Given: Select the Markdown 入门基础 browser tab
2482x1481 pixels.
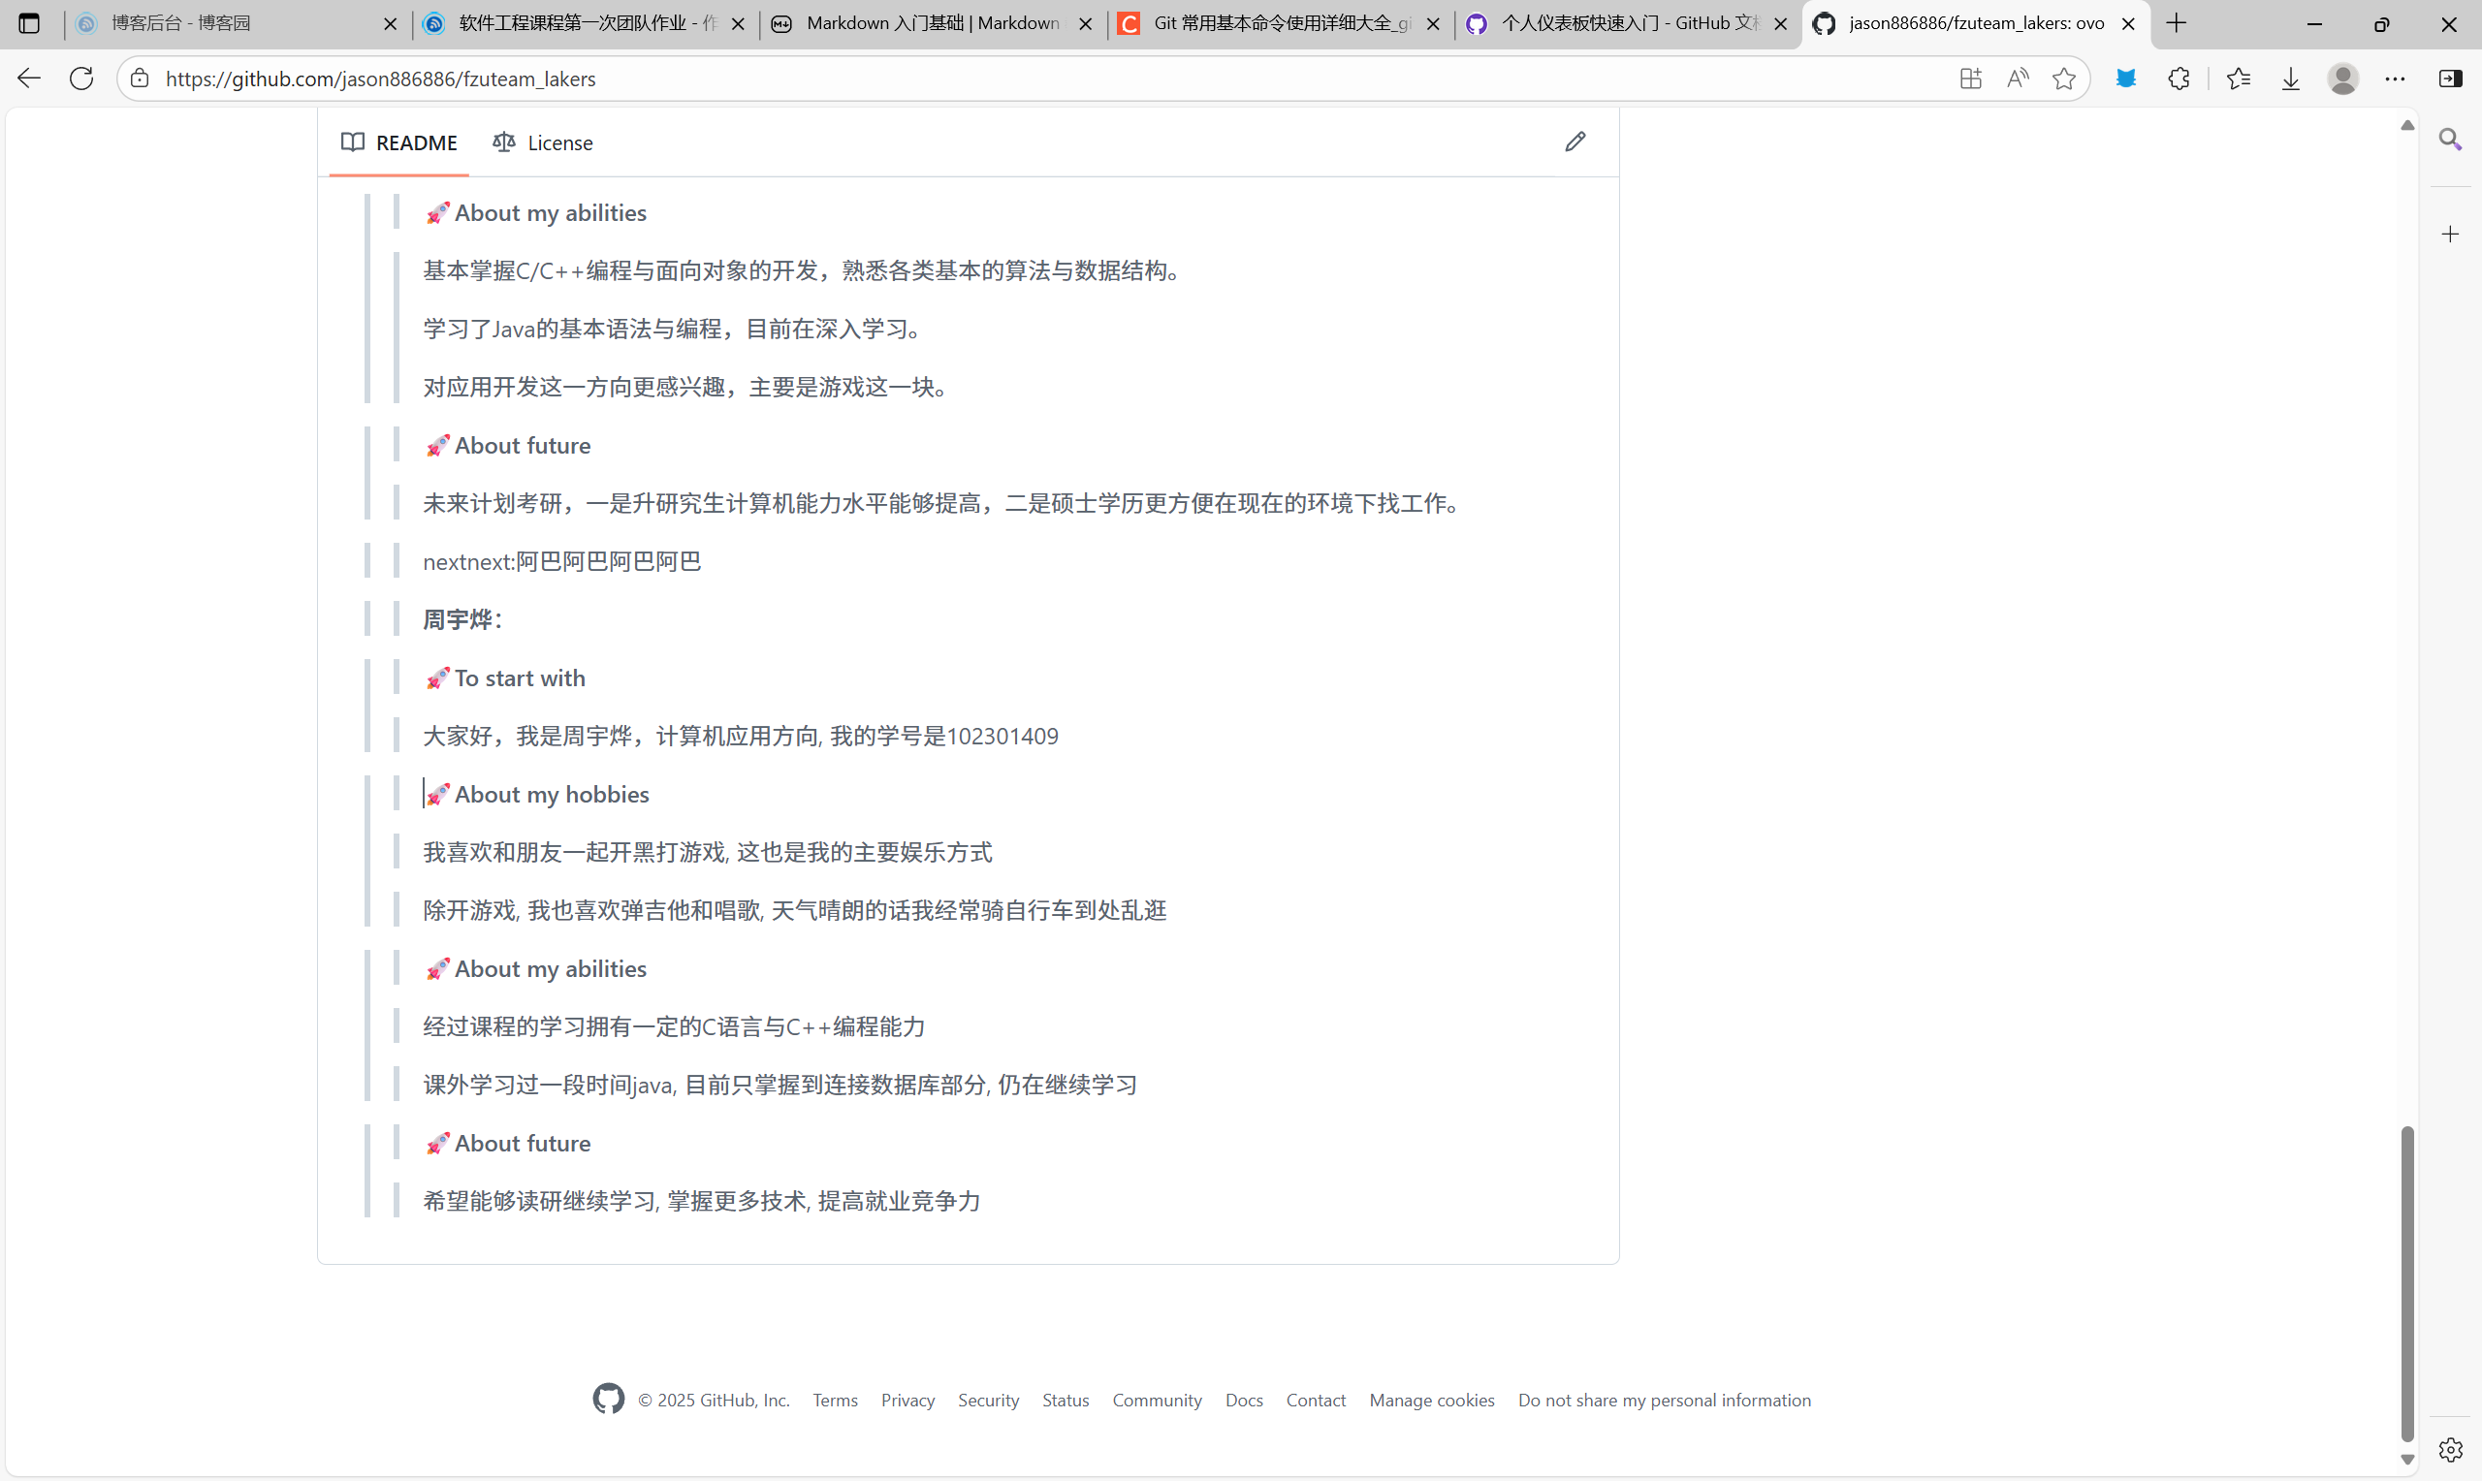Looking at the screenshot, I should [928, 23].
